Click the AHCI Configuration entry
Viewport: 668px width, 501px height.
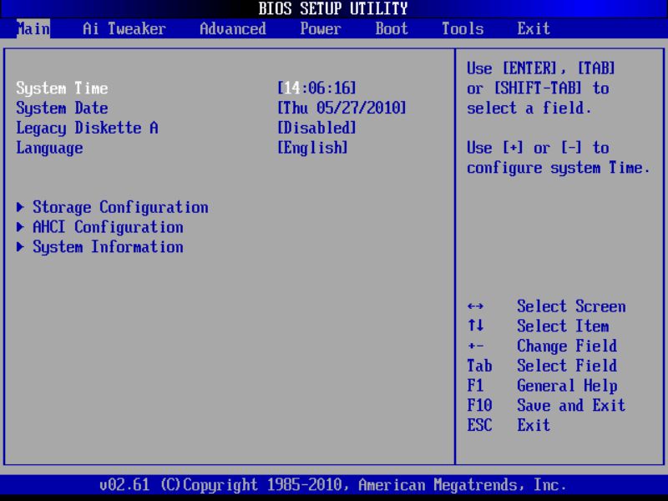click(x=108, y=227)
